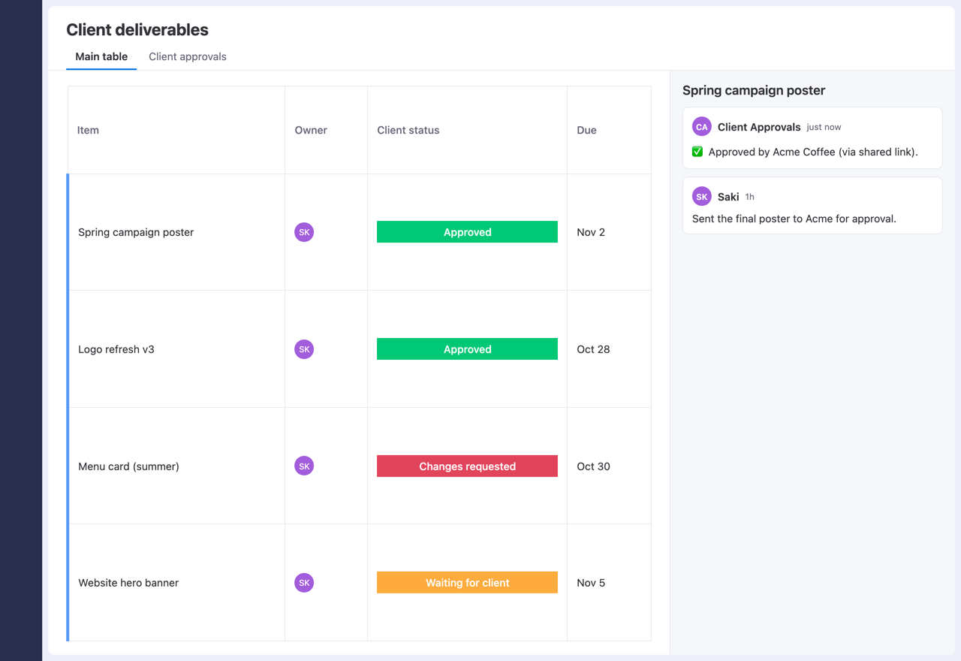Click the Client Approvals author name
The image size is (961, 661).
pos(759,127)
